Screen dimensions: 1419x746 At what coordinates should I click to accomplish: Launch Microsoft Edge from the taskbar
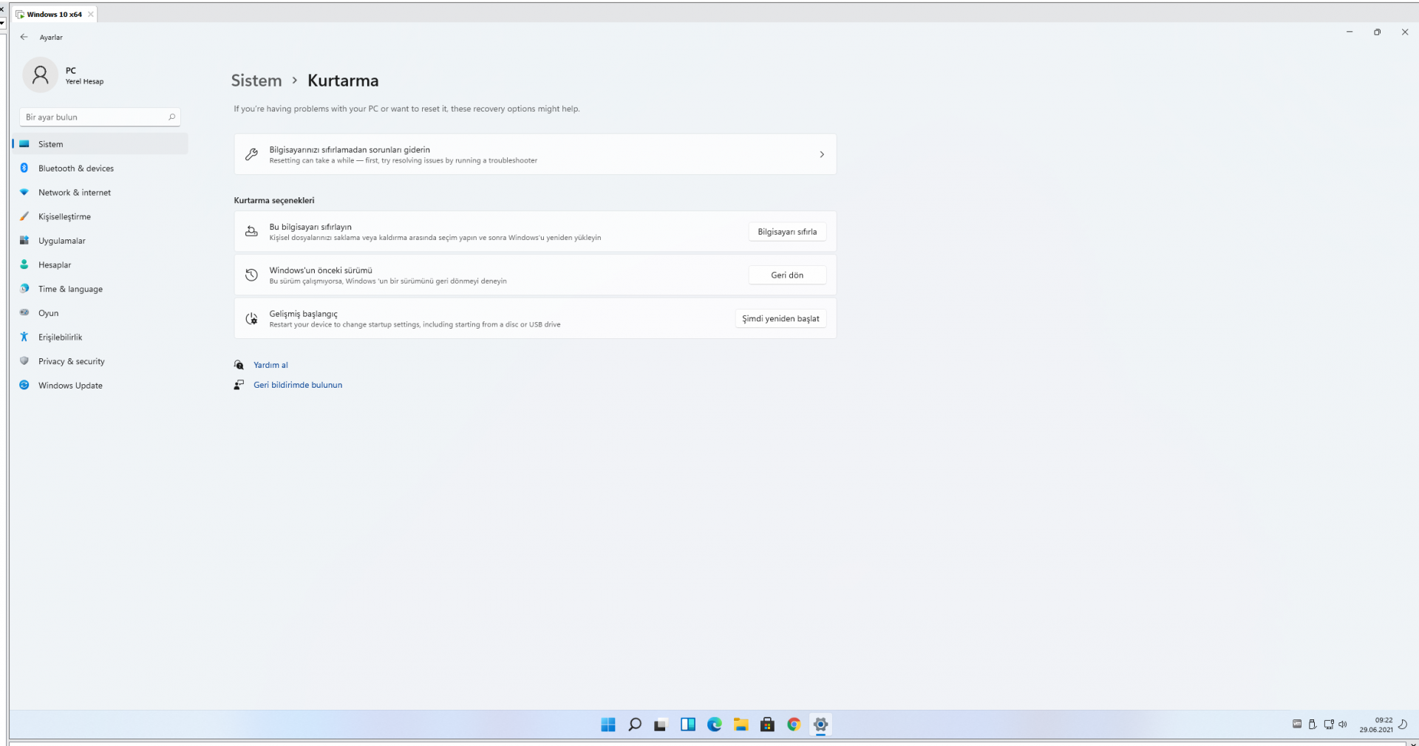(715, 725)
